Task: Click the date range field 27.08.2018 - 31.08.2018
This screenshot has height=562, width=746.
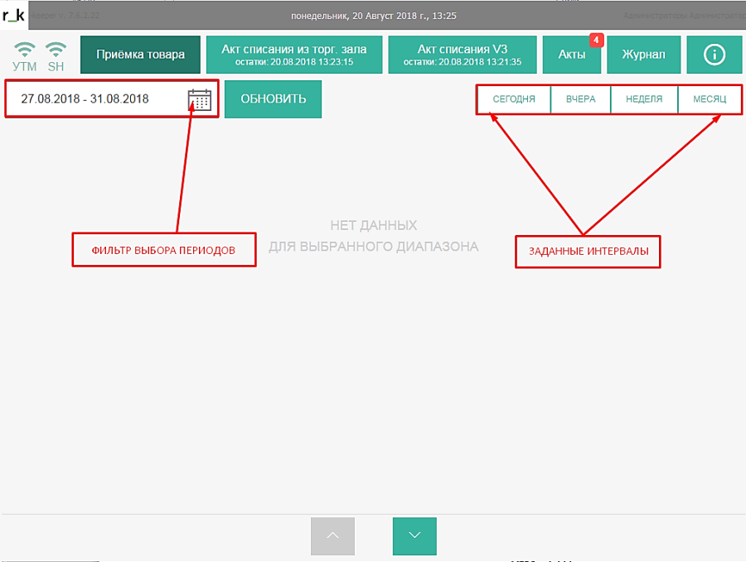Action: click(91, 99)
